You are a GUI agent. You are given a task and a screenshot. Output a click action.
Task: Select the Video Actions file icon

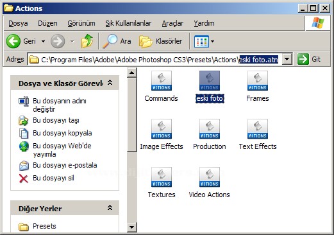tap(210, 177)
